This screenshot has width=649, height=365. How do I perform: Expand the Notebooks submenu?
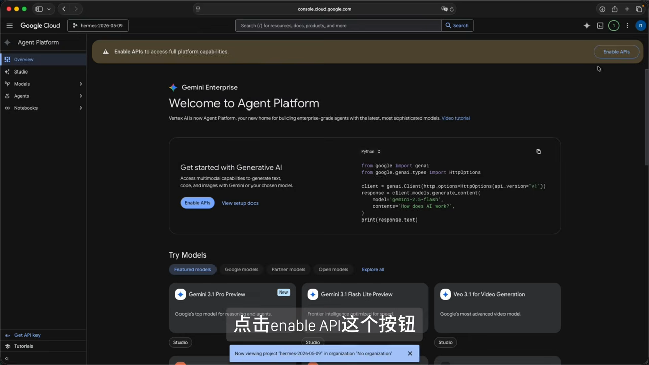(x=81, y=108)
